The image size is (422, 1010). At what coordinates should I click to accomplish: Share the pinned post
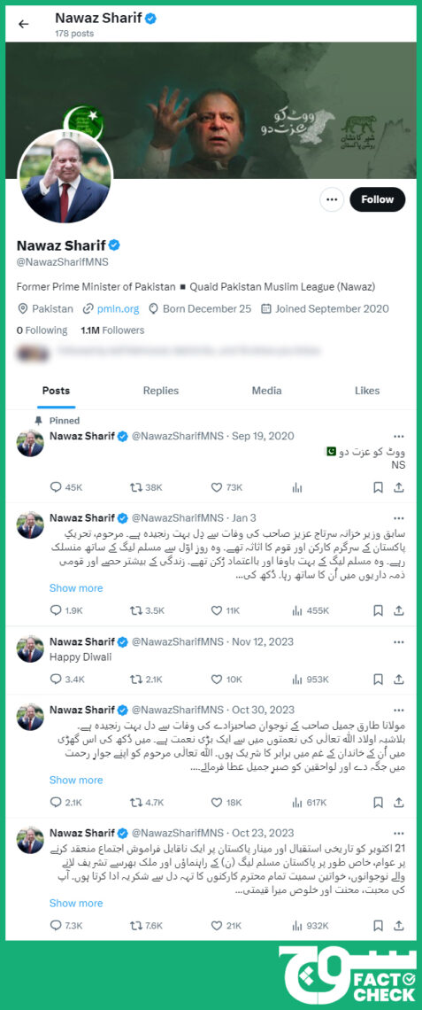click(x=399, y=487)
